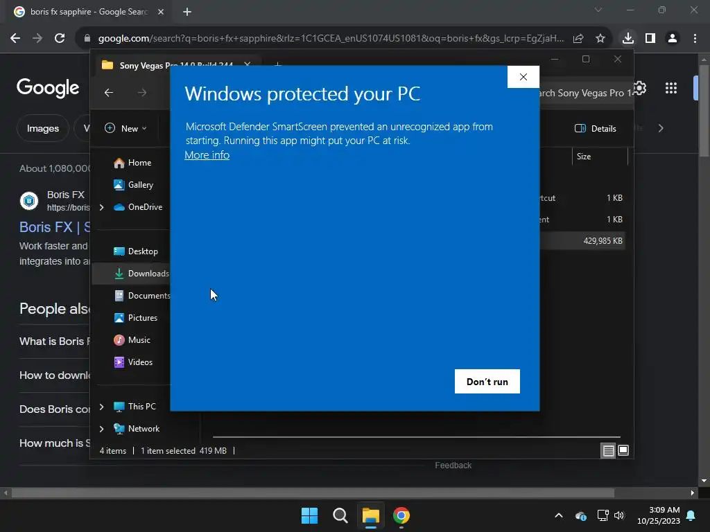Go back in File Explorer
Viewport: 710px width, 532px height.
pos(109,93)
